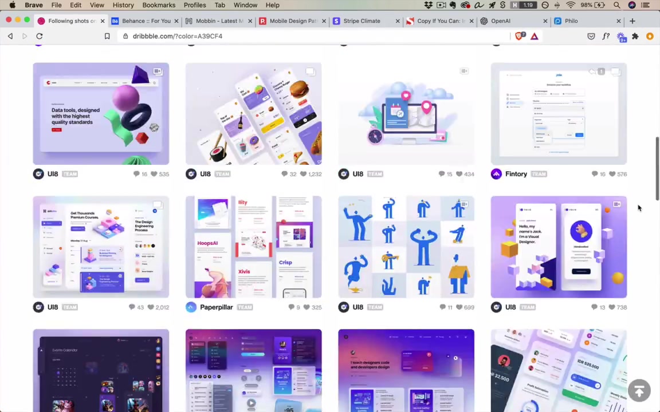Image resolution: width=660 pixels, height=412 pixels.
Task: Click the page vertical scrollbar thumb
Action: (657, 168)
